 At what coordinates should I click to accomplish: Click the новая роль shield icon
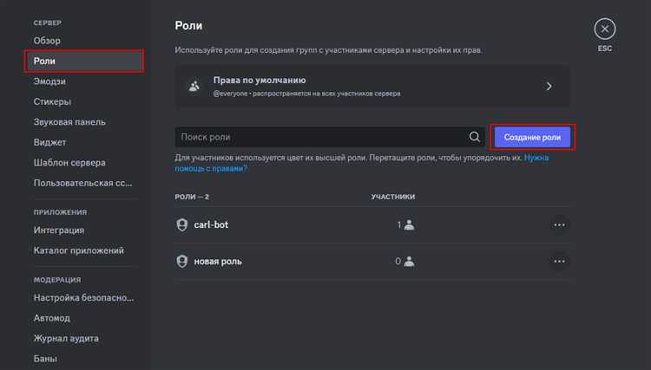click(x=182, y=261)
